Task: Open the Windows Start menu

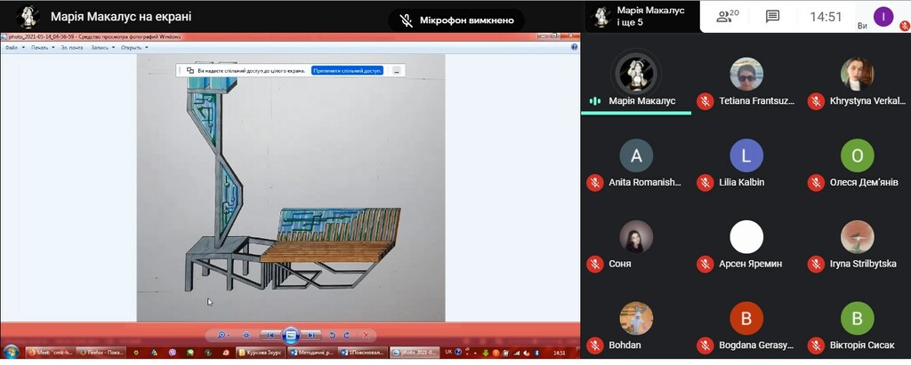Action: pyautogui.click(x=11, y=353)
